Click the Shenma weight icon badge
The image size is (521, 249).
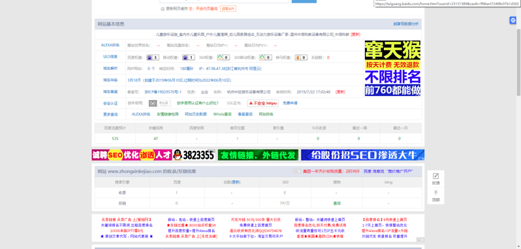pyautogui.click(x=301, y=58)
